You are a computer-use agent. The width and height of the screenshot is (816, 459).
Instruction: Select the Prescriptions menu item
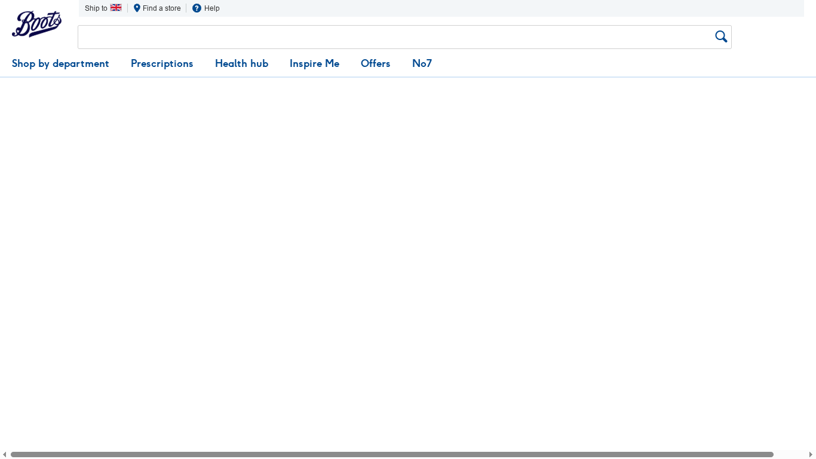[x=162, y=63]
